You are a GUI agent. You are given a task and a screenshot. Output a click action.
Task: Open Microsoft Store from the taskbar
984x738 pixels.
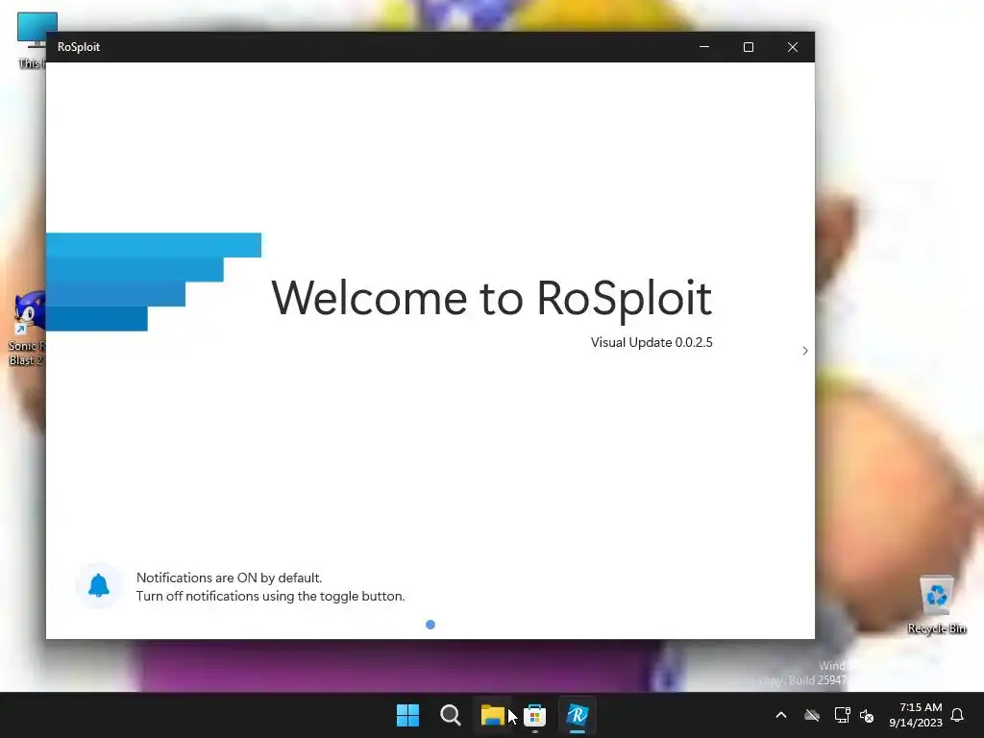tap(534, 715)
